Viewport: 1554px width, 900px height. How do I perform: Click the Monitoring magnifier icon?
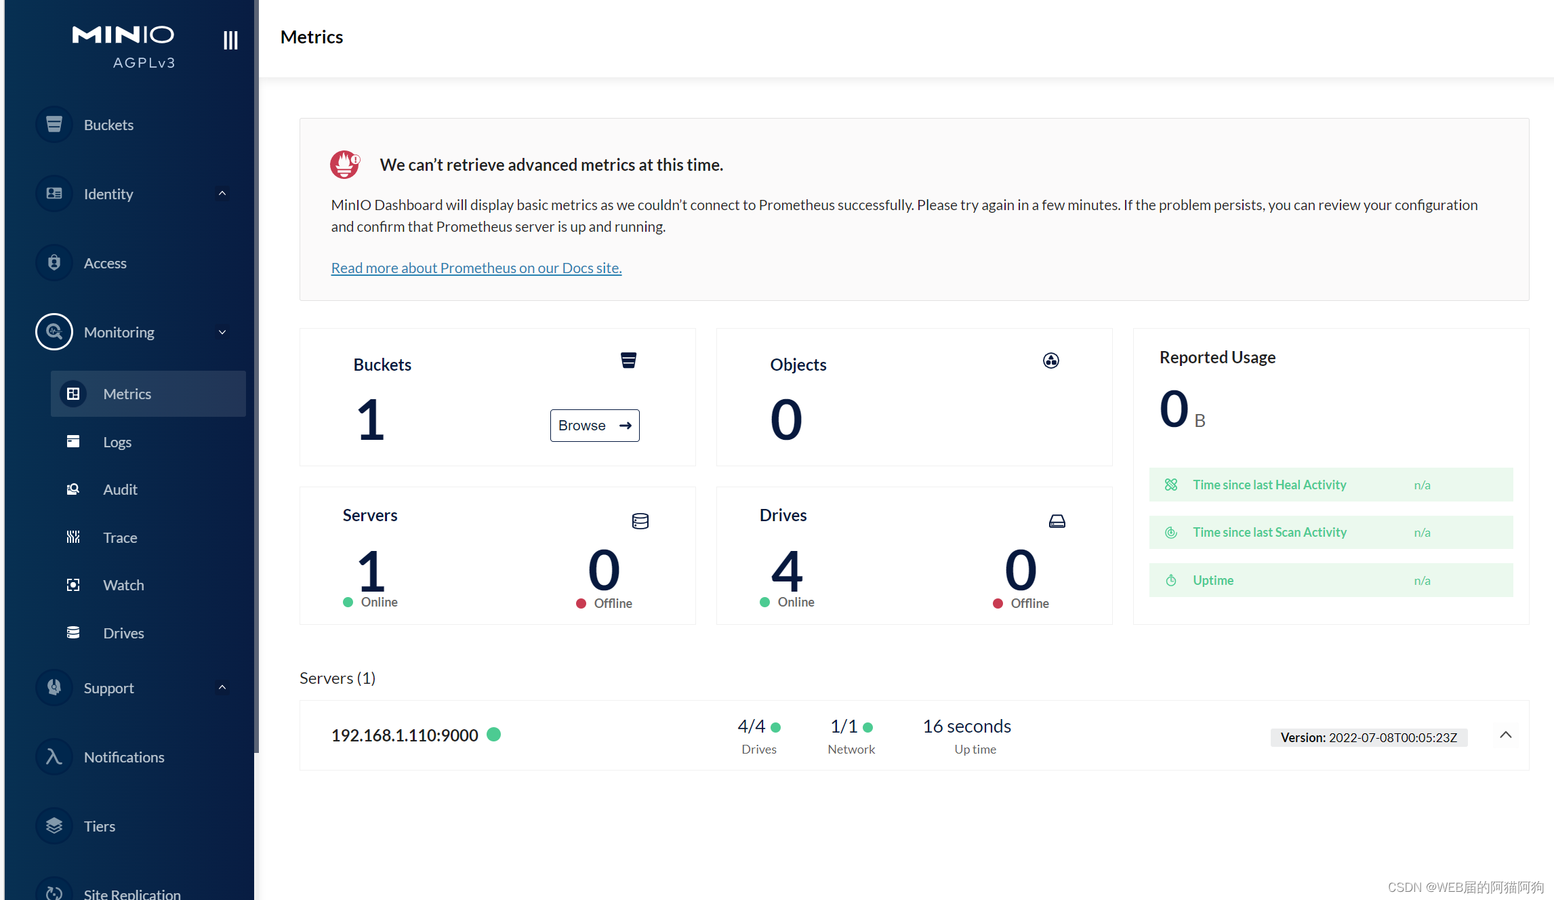[54, 332]
